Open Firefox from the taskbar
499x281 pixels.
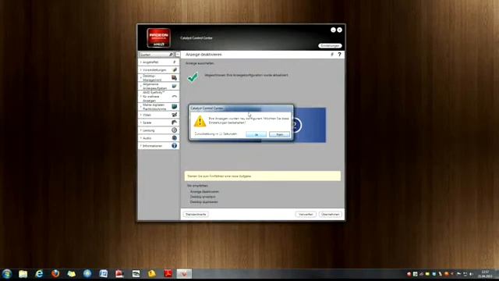(55, 274)
